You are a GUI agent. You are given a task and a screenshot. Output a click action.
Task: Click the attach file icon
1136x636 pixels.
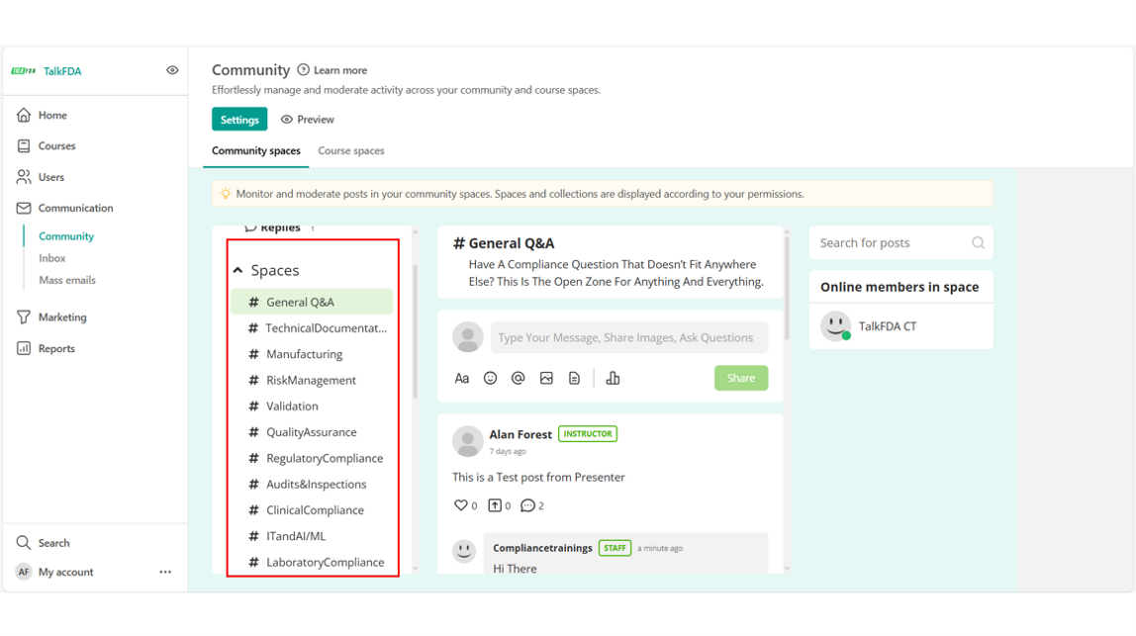click(x=574, y=378)
